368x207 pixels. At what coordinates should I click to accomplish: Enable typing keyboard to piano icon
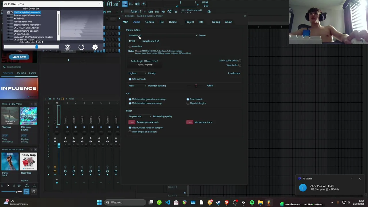[125, 4]
